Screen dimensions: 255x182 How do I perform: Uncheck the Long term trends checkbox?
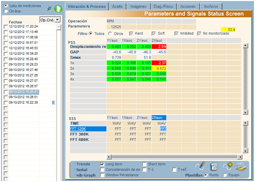[102, 164]
